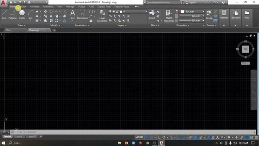Click the white ByLayer color swatch

point(183,12)
